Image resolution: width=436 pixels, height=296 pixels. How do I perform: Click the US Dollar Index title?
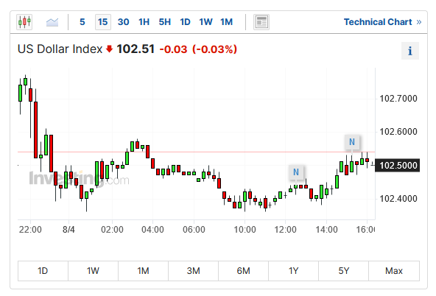point(60,49)
